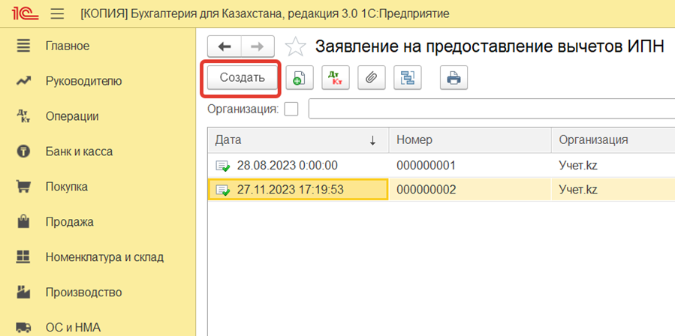Navigate back with the left arrow button
The image size is (675, 336).
(224, 46)
